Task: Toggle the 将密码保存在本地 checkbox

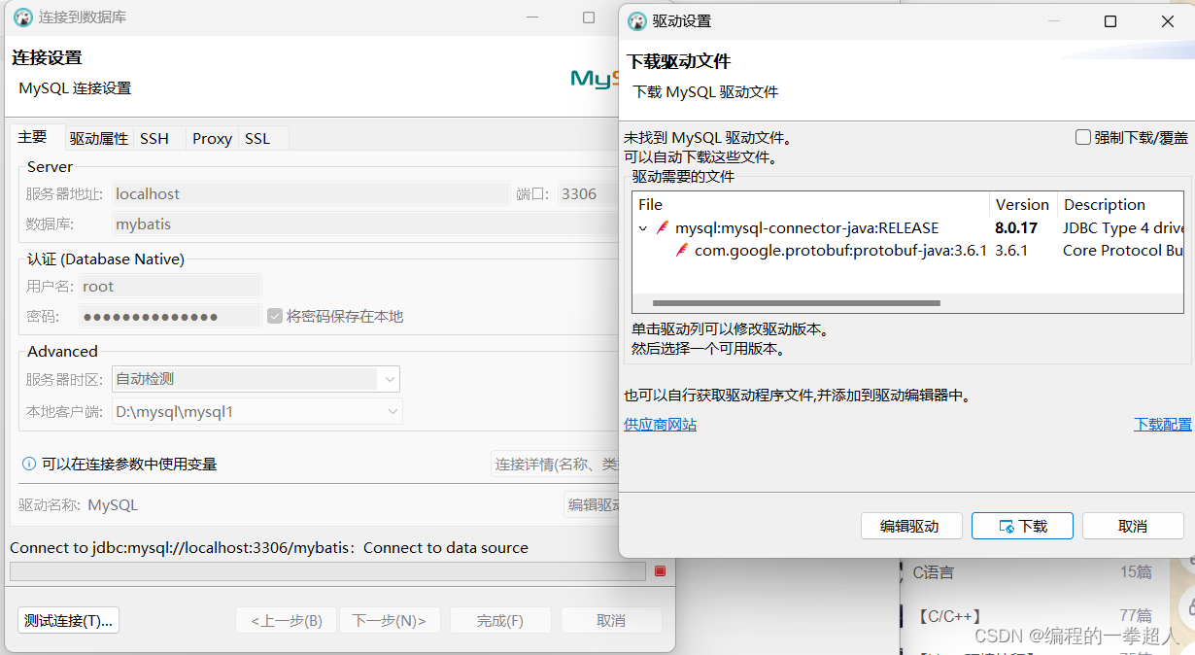Action: (x=275, y=316)
